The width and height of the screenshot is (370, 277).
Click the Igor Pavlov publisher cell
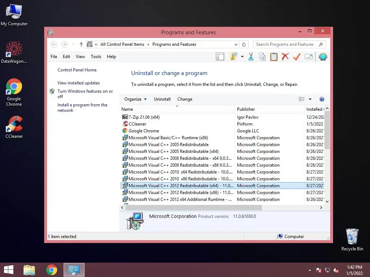[248, 117]
